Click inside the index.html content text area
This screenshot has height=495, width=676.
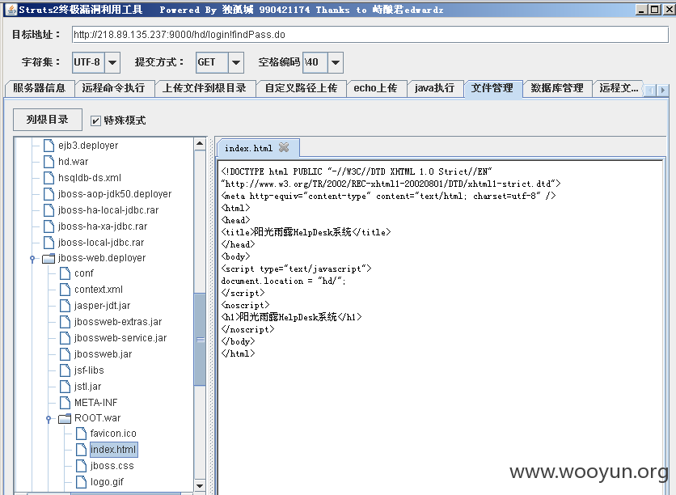coord(440,328)
